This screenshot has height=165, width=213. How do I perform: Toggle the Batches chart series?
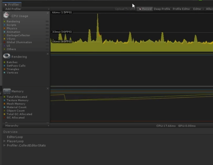[5, 62]
